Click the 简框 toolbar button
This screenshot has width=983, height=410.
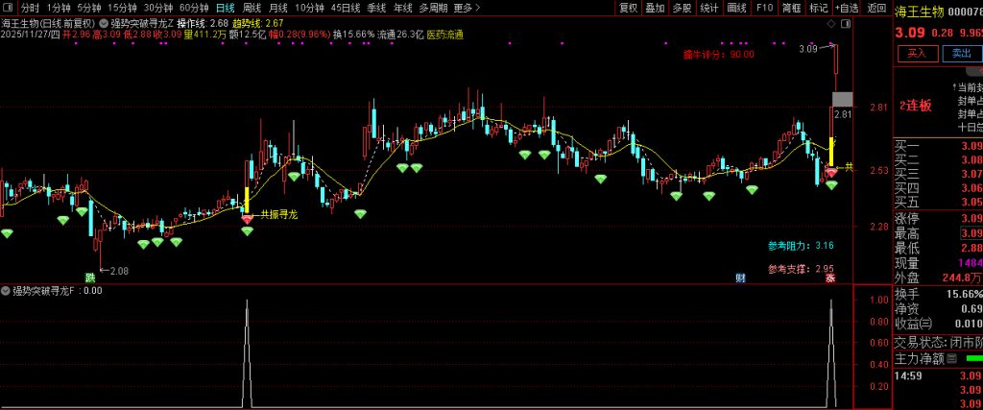(x=791, y=8)
